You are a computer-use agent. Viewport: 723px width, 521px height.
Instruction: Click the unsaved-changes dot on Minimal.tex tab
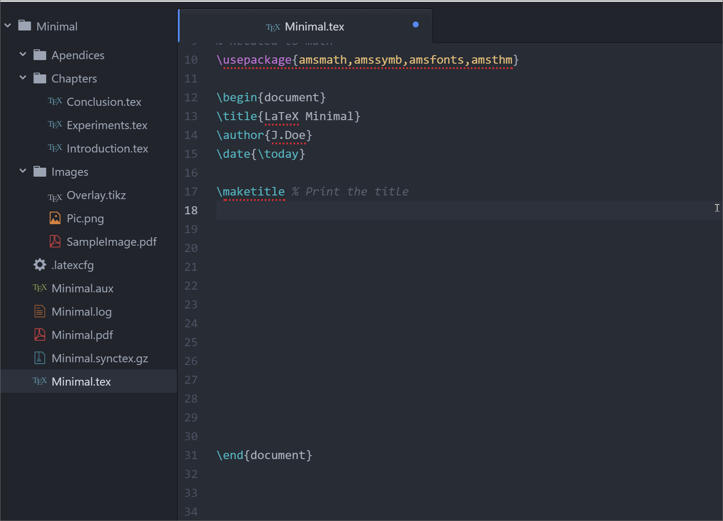[x=416, y=25]
